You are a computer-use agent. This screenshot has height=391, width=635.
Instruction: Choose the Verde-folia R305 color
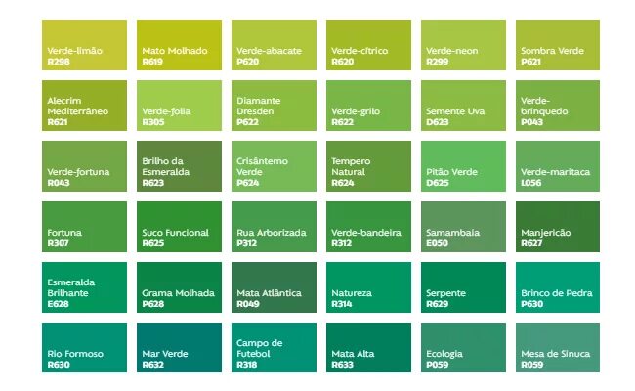[x=179, y=106]
